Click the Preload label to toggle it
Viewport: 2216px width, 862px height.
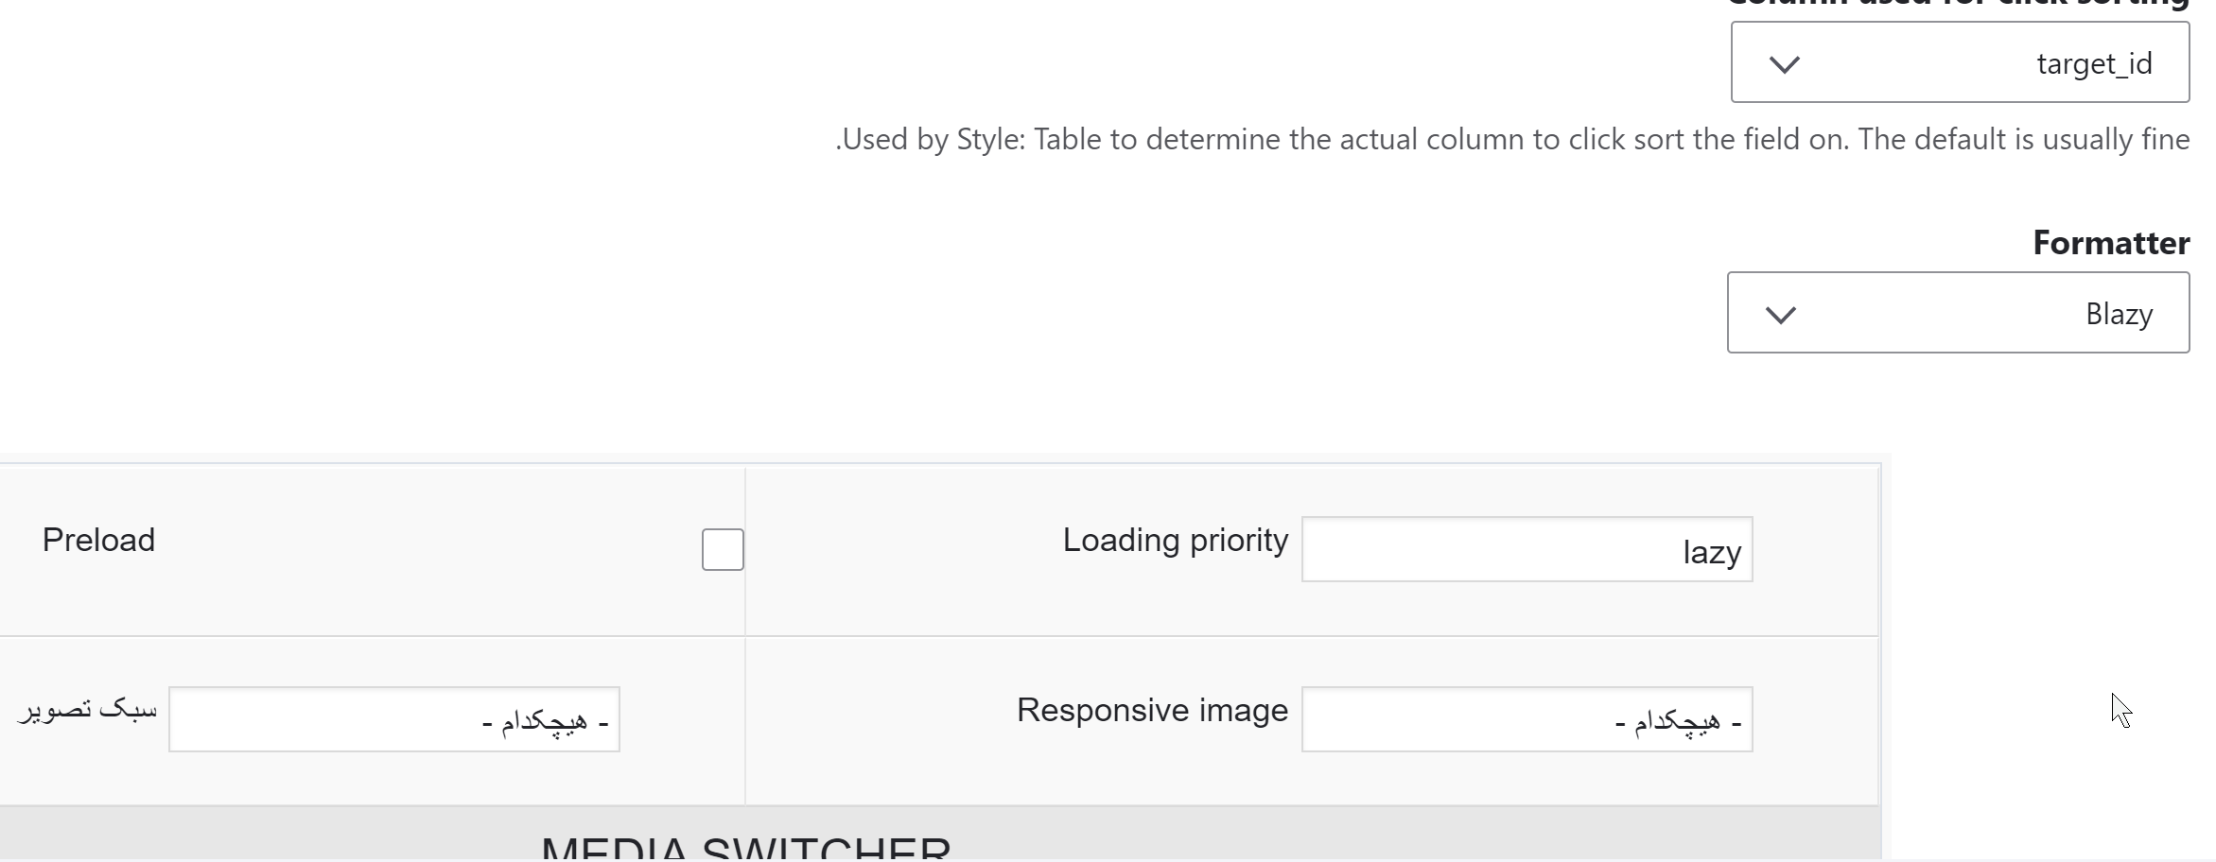tap(97, 540)
